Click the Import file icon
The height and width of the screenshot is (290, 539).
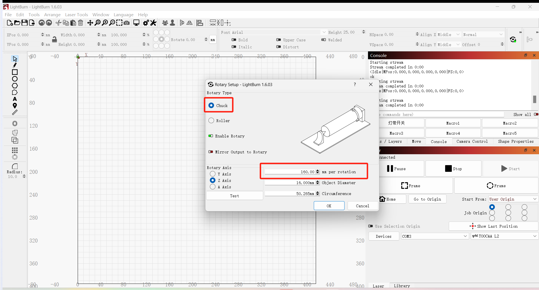[x=32, y=23]
